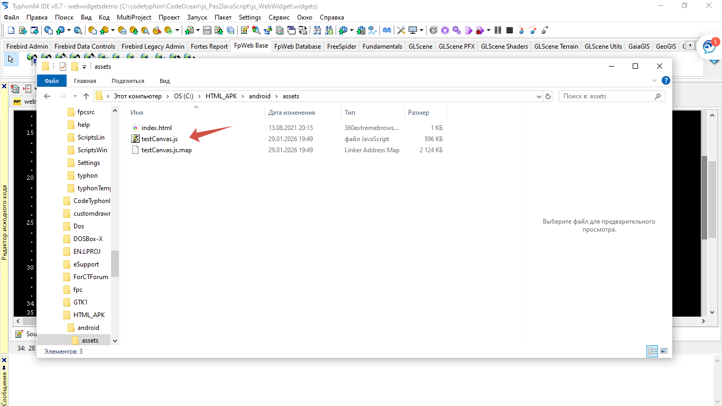The width and height of the screenshot is (722, 406).
Task: Expand the Explorer ribbon chevron
Action: tap(655, 81)
